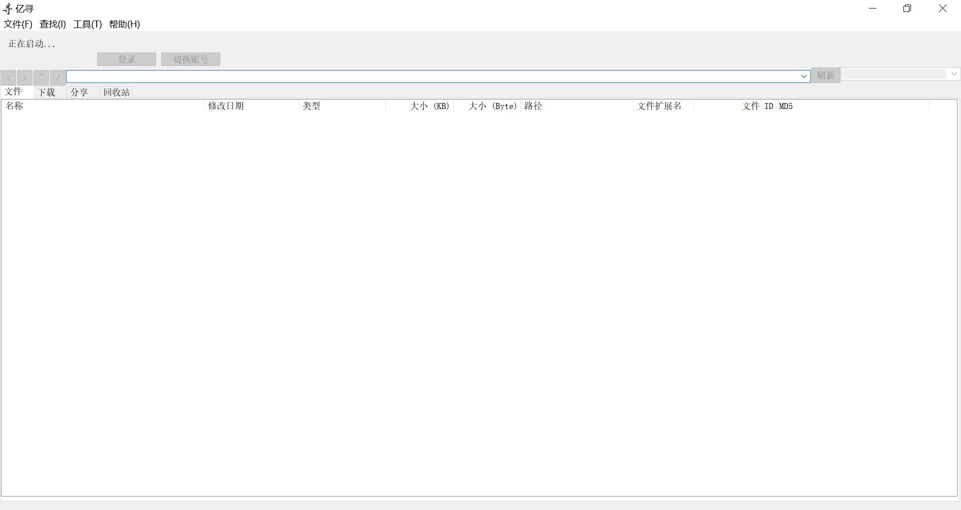Open the 文件(F) menu
961x510 pixels.
click(18, 24)
